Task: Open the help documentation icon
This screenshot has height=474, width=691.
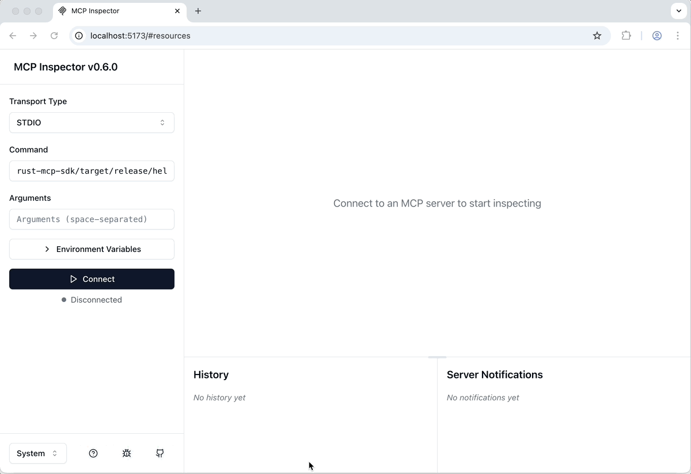Action: click(93, 453)
